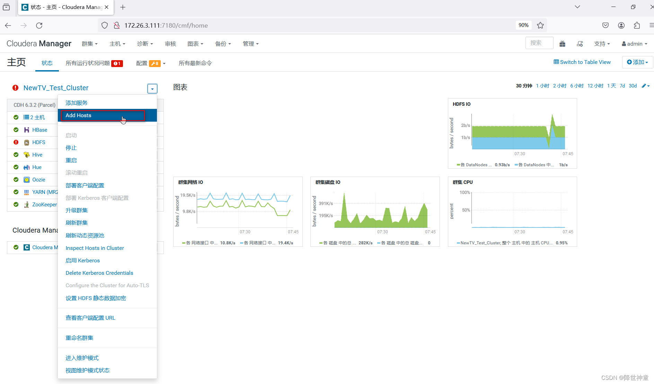Click the ZooKeeper service icon
The height and width of the screenshot is (384, 654).
[27, 205]
